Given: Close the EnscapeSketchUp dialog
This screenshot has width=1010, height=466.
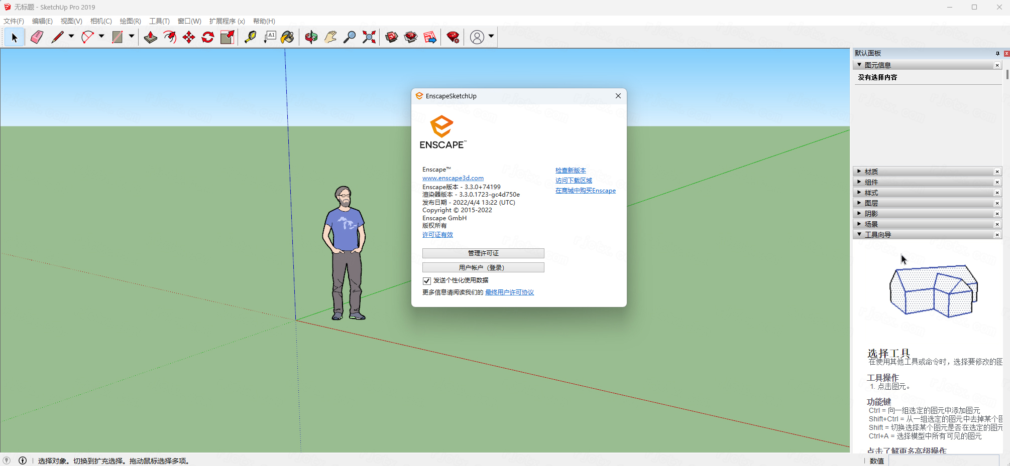Looking at the screenshot, I should click(618, 96).
